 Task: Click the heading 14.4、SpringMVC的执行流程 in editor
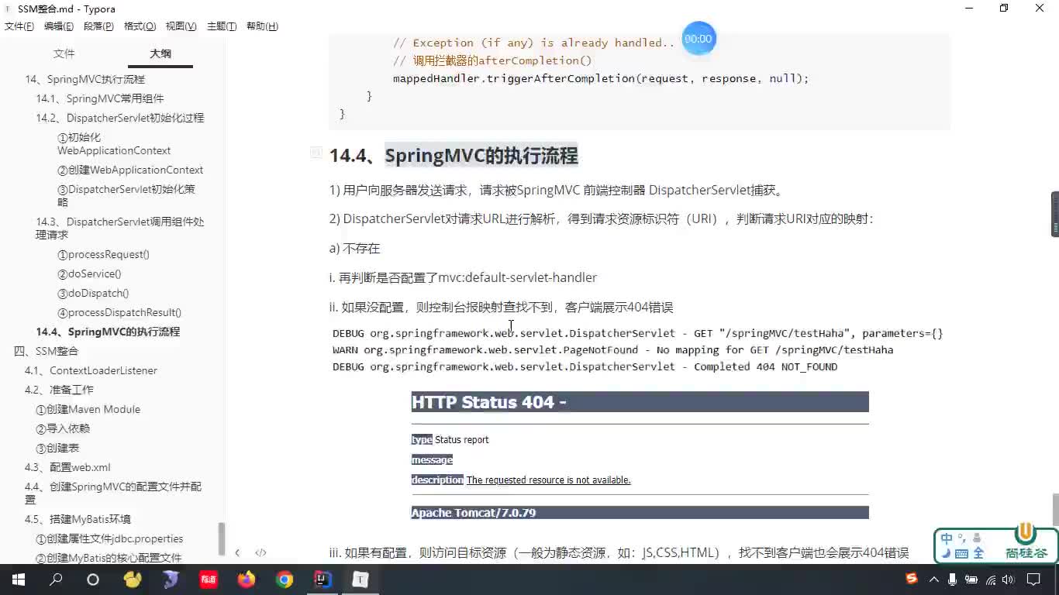click(x=454, y=156)
